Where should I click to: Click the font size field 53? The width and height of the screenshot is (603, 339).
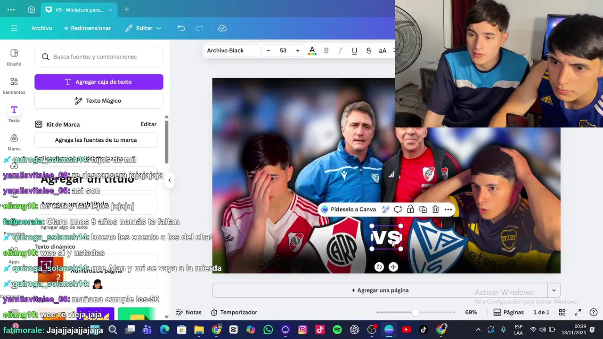tap(283, 51)
